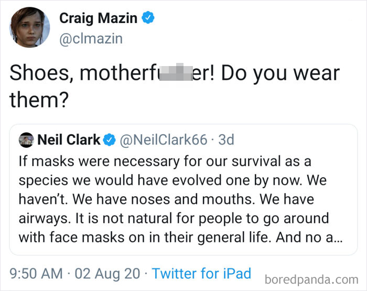The width and height of the screenshot is (367, 291).
Task: Open Craig Mazin's profile avatar
Action: (30, 28)
